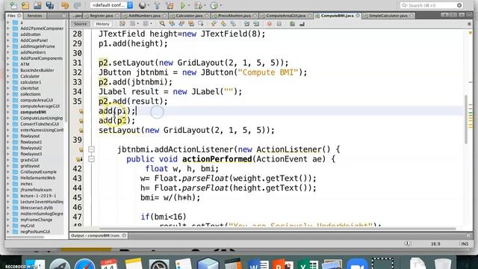Switch to the SimpleCalculator.java tab
This screenshot has height=269, width=478.
(388, 16)
